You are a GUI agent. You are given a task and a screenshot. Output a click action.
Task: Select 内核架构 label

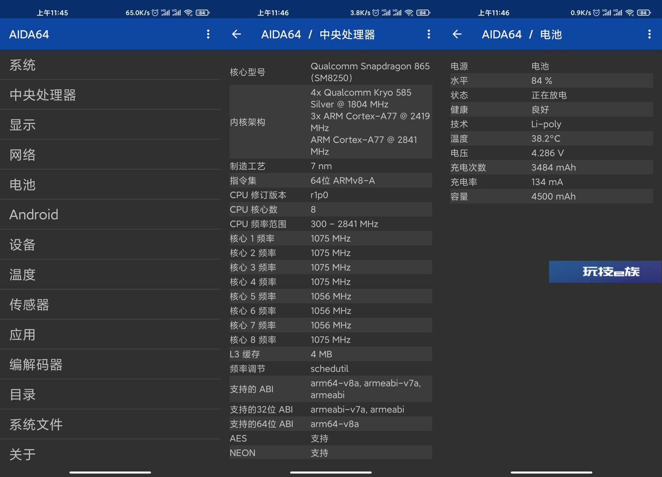[x=247, y=122]
